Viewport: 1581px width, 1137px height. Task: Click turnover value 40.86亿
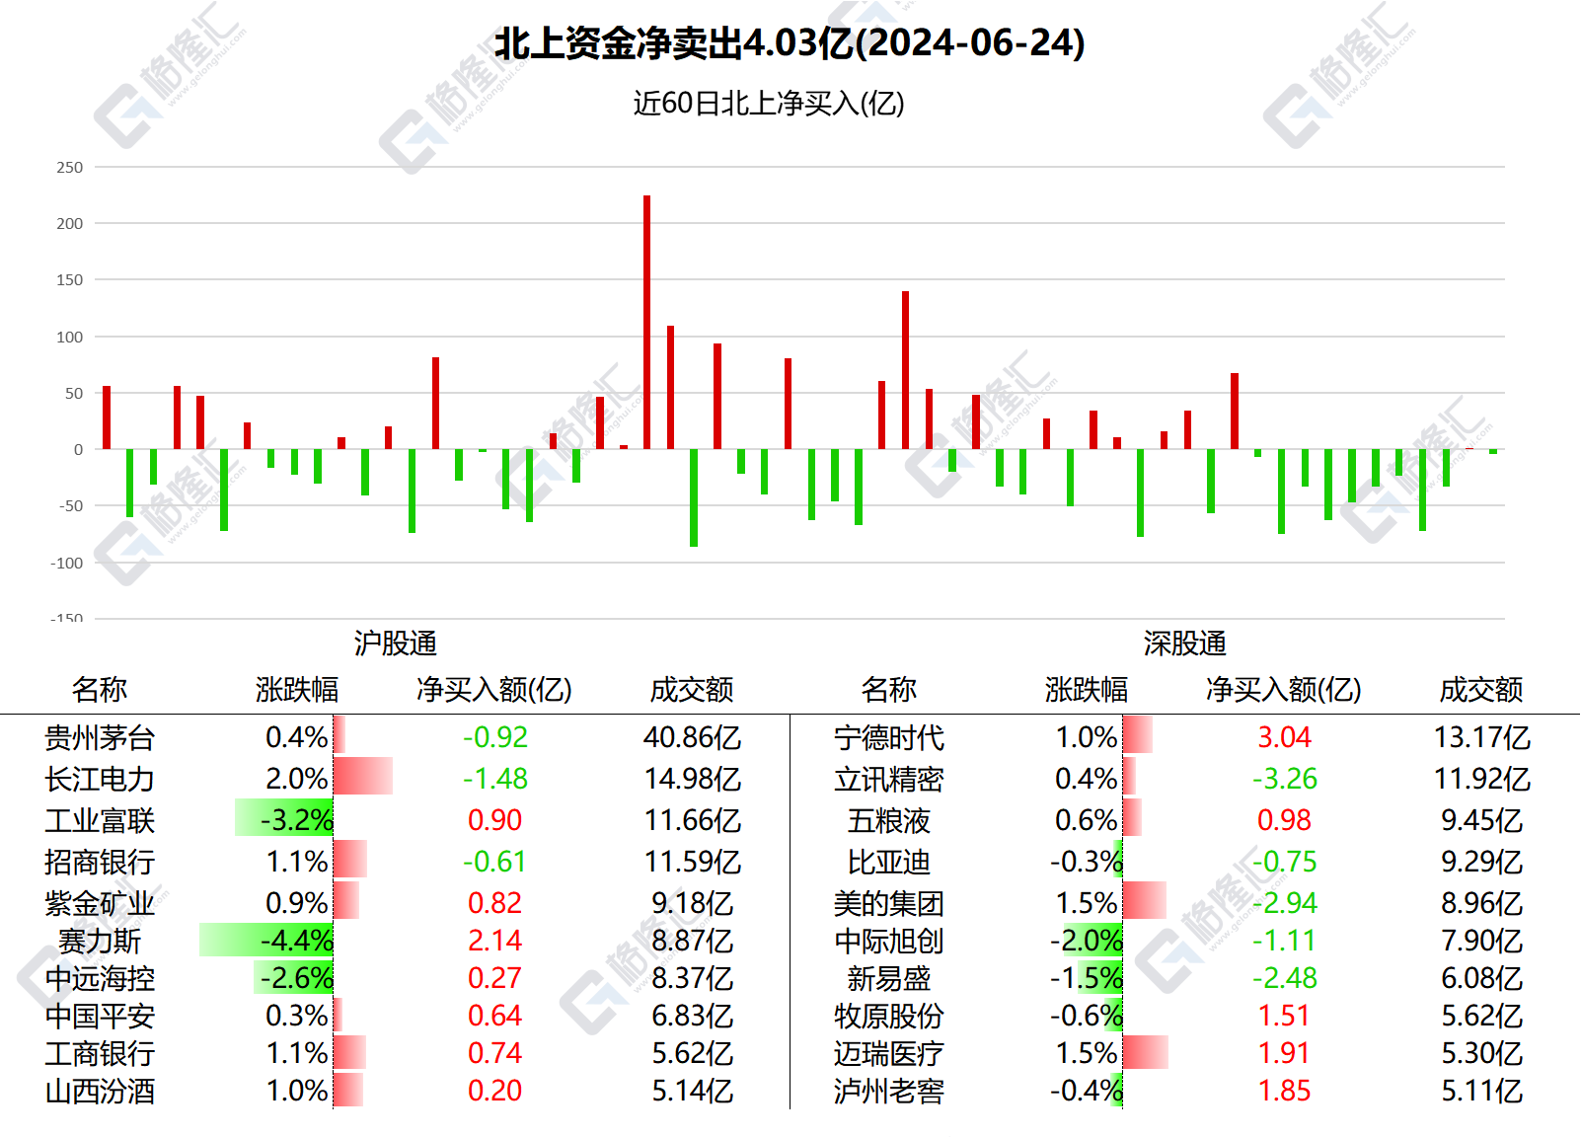tap(692, 737)
